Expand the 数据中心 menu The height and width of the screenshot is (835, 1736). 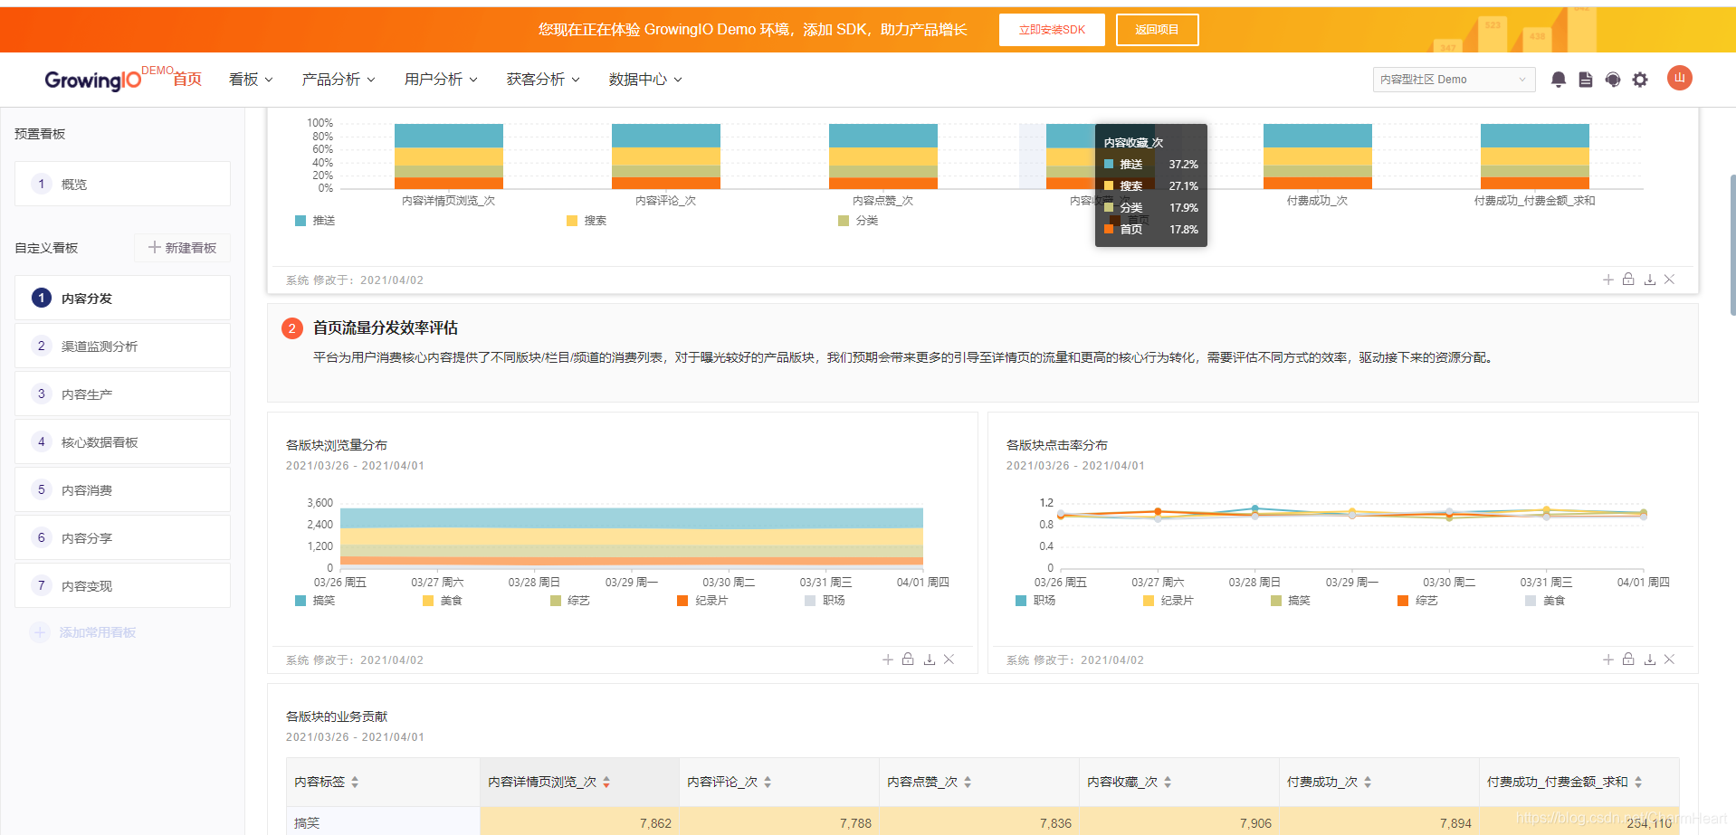(x=645, y=80)
